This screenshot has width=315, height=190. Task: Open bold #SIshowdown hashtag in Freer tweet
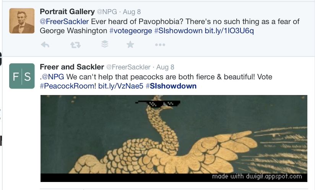tap(171, 86)
